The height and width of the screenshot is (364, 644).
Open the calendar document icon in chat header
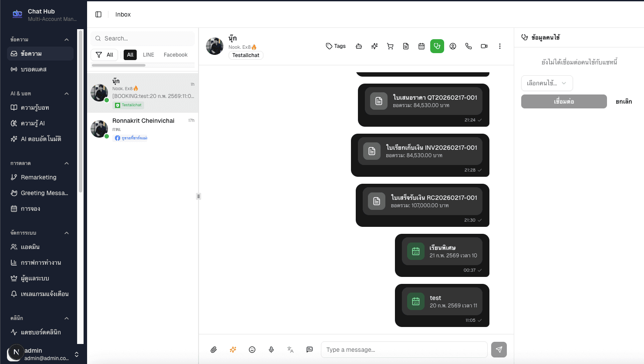click(421, 46)
